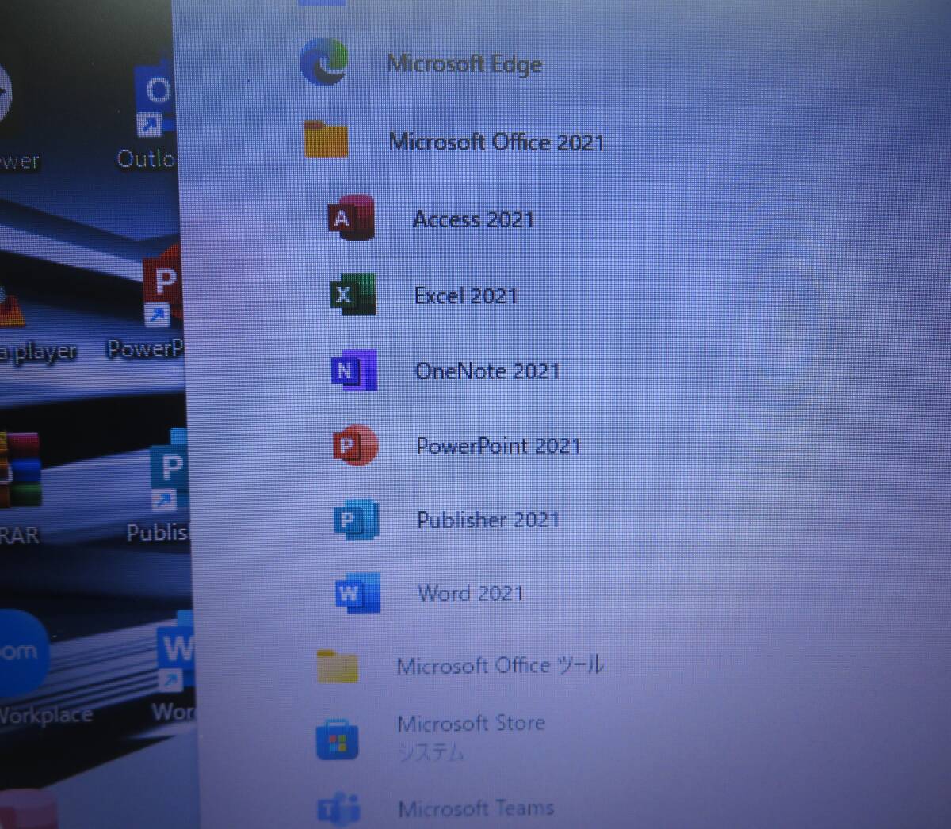Select the media player desktop cone icon
The image size is (951, 829).
coord(12,309)
